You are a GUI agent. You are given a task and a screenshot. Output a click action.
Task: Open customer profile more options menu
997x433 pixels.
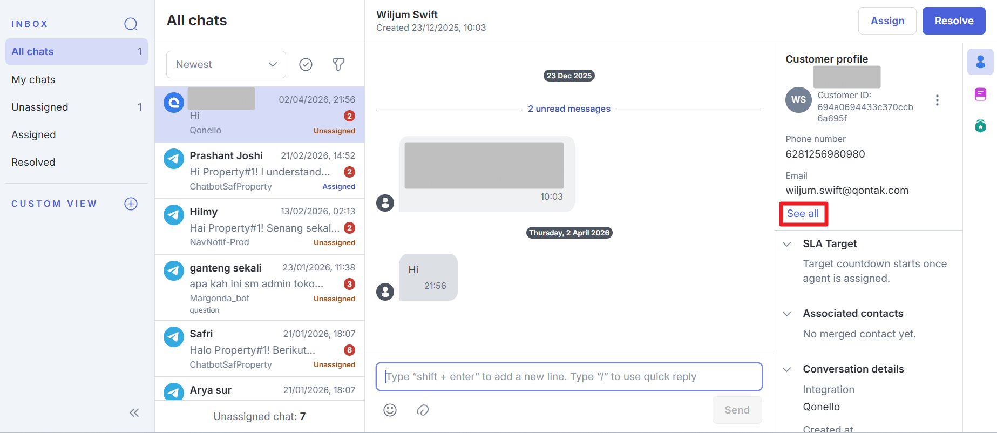pyautogui.click(x=937, y=100)
